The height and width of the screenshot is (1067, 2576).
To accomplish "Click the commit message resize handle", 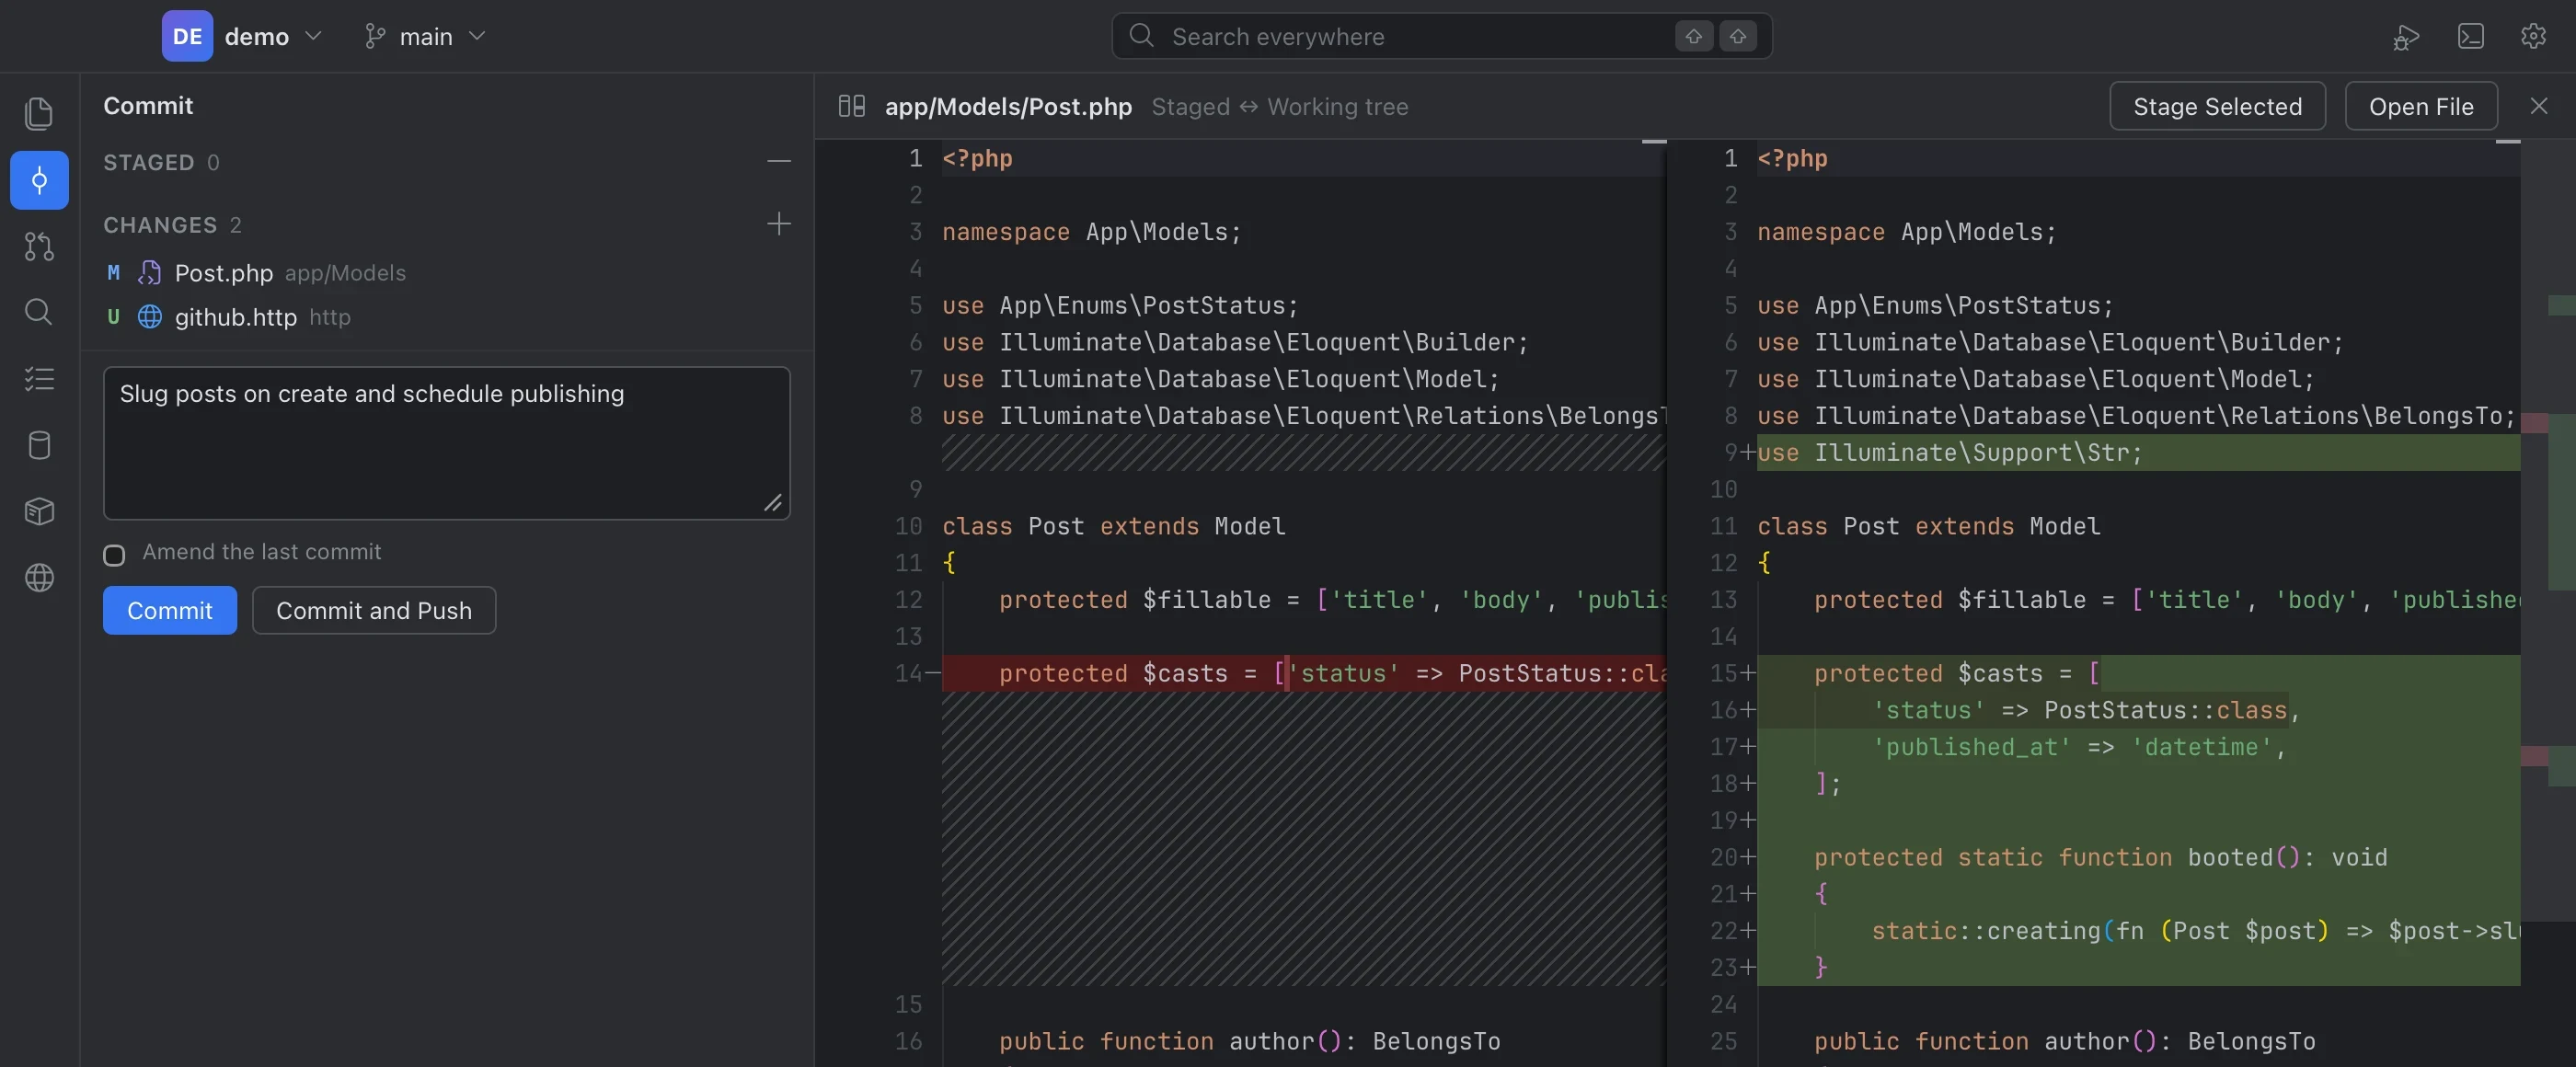I will click(774, 503).
